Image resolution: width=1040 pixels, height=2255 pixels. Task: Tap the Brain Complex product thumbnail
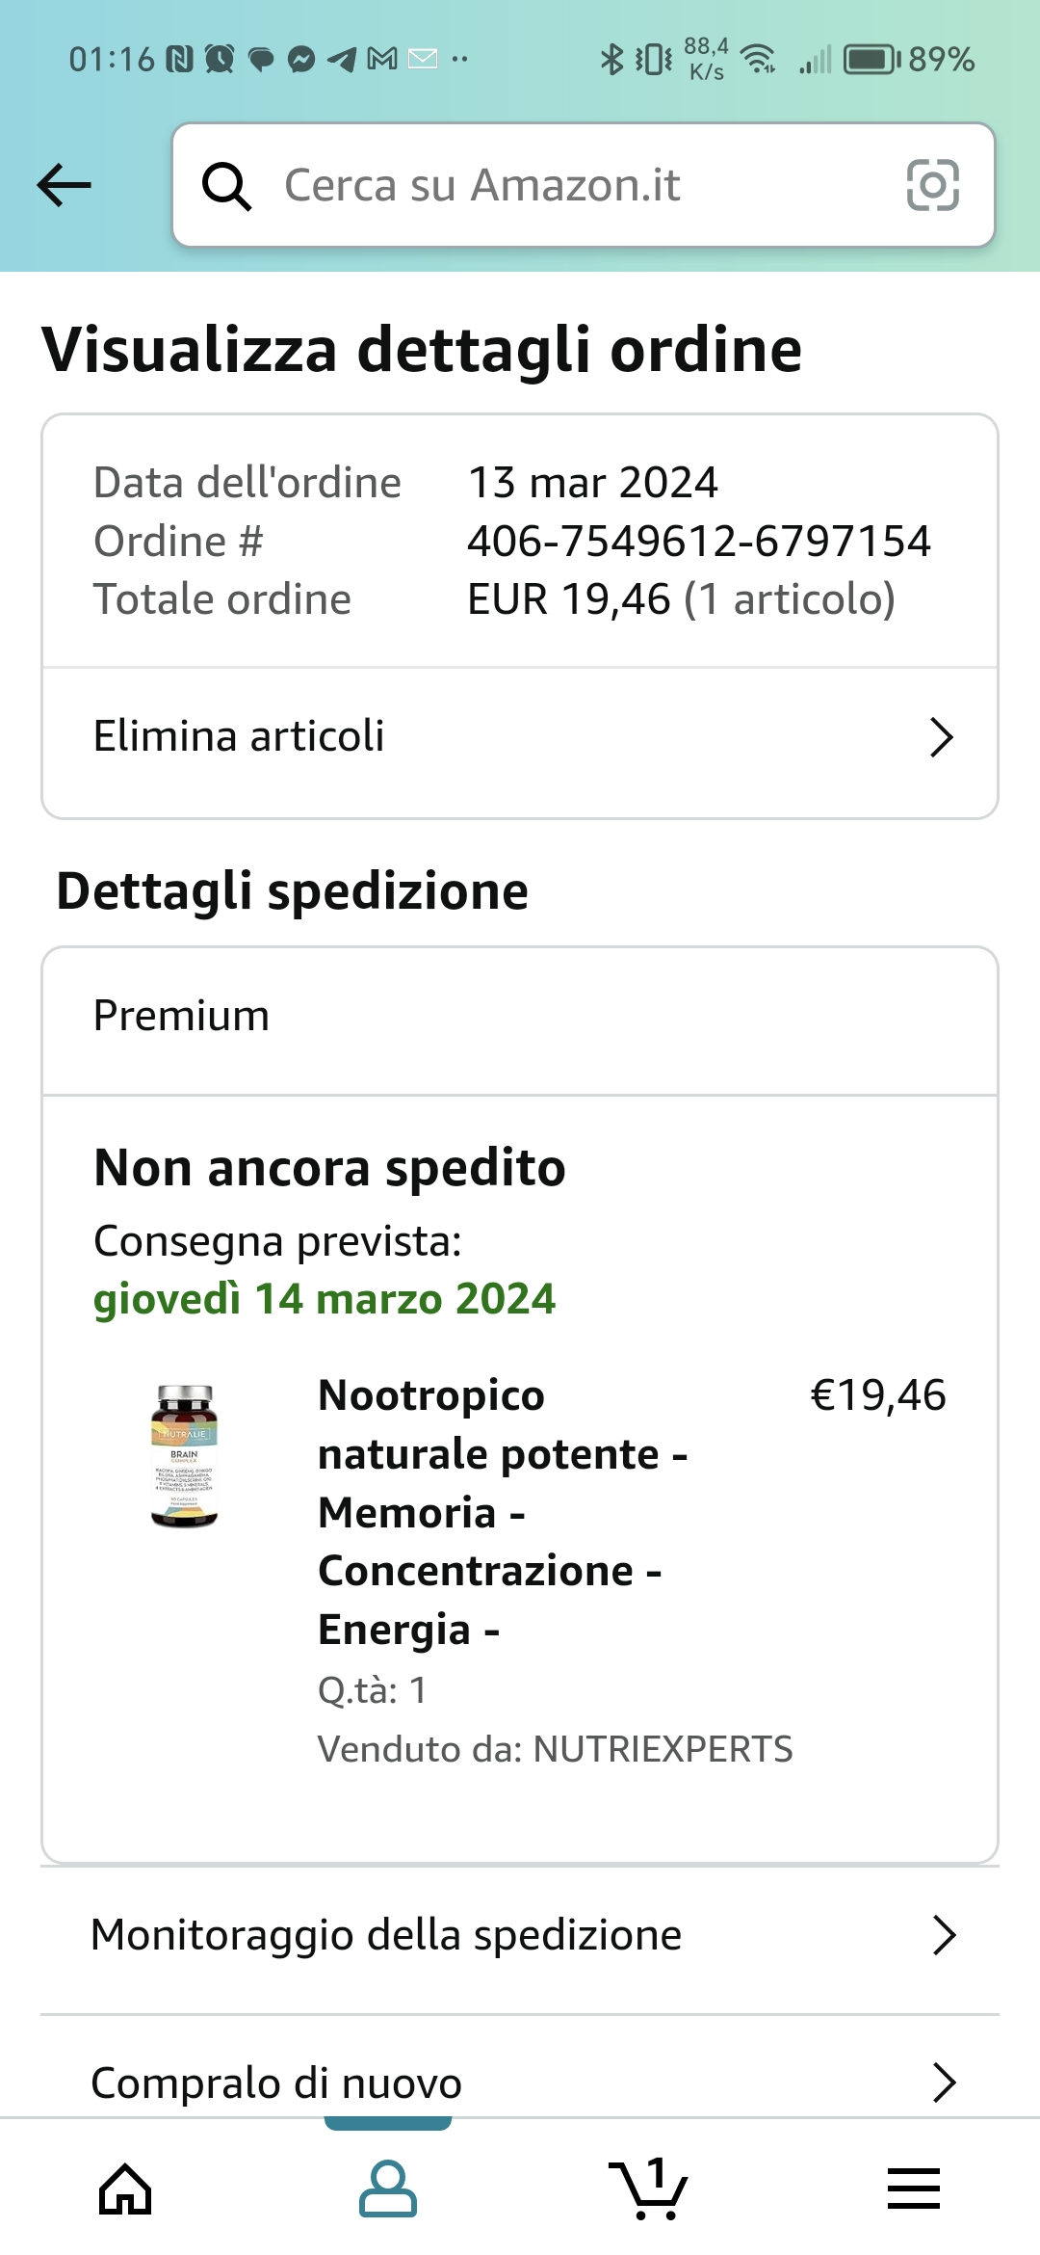(185, 1455)
